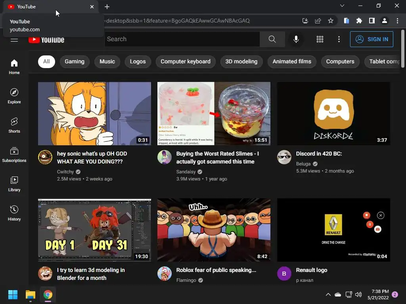Open Library in sidebar
The image size is (406, 304).
click(x=14, y=184)
